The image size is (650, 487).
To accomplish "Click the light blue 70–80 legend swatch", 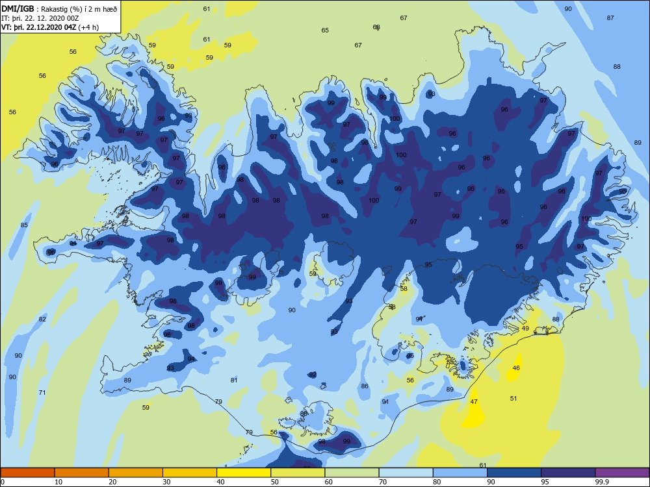I will 406,473.
